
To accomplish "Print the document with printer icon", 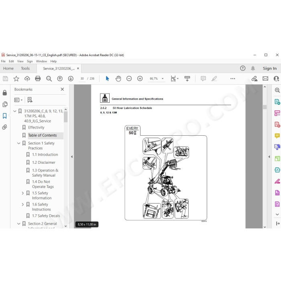I will click(38, 79).
